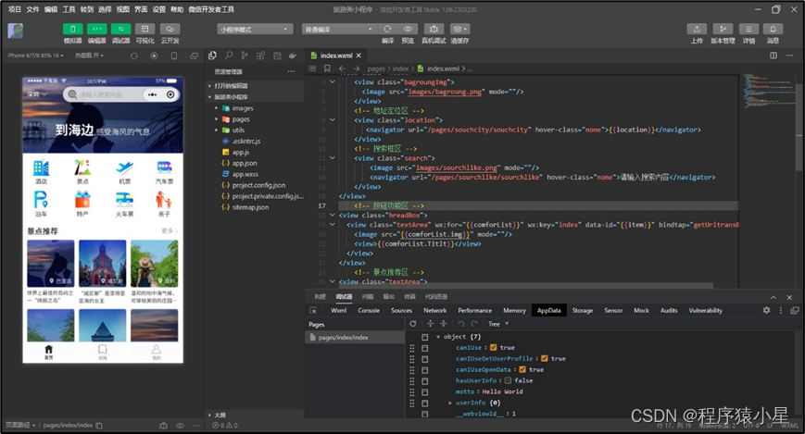Open the search icon in the editor sidebar
The width and height of the screenshot is (805, 434).
229,56
